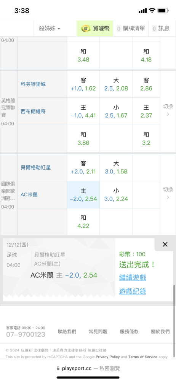The height and width of the screenshot is (382, 176).
Task: Open the Privacy Policy link
Action: click(108, 357)
